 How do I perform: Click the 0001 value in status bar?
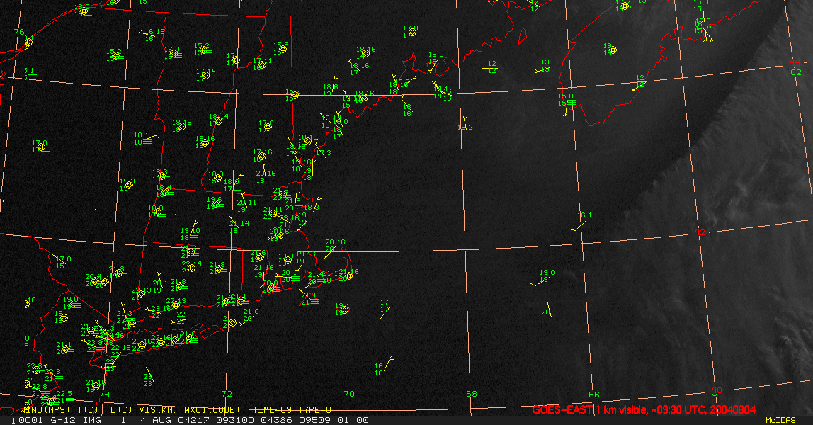click(30, 420)
